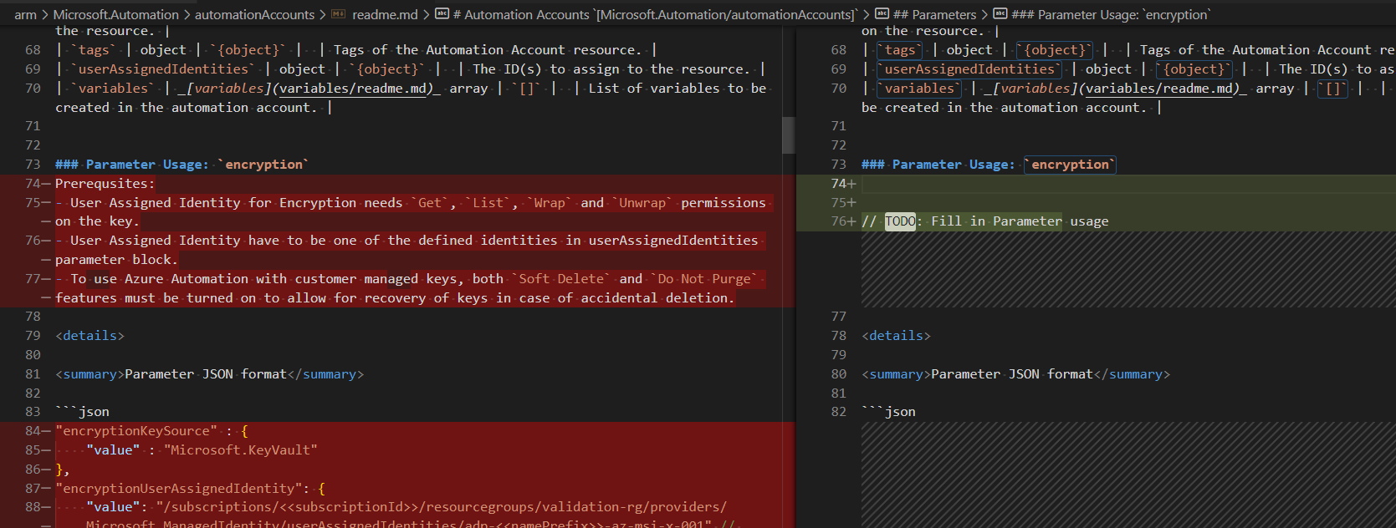Click the `userAssignedIdentities` row in right pane
The height and width of the screenshot is (528, 1396).
(1128, 69)
